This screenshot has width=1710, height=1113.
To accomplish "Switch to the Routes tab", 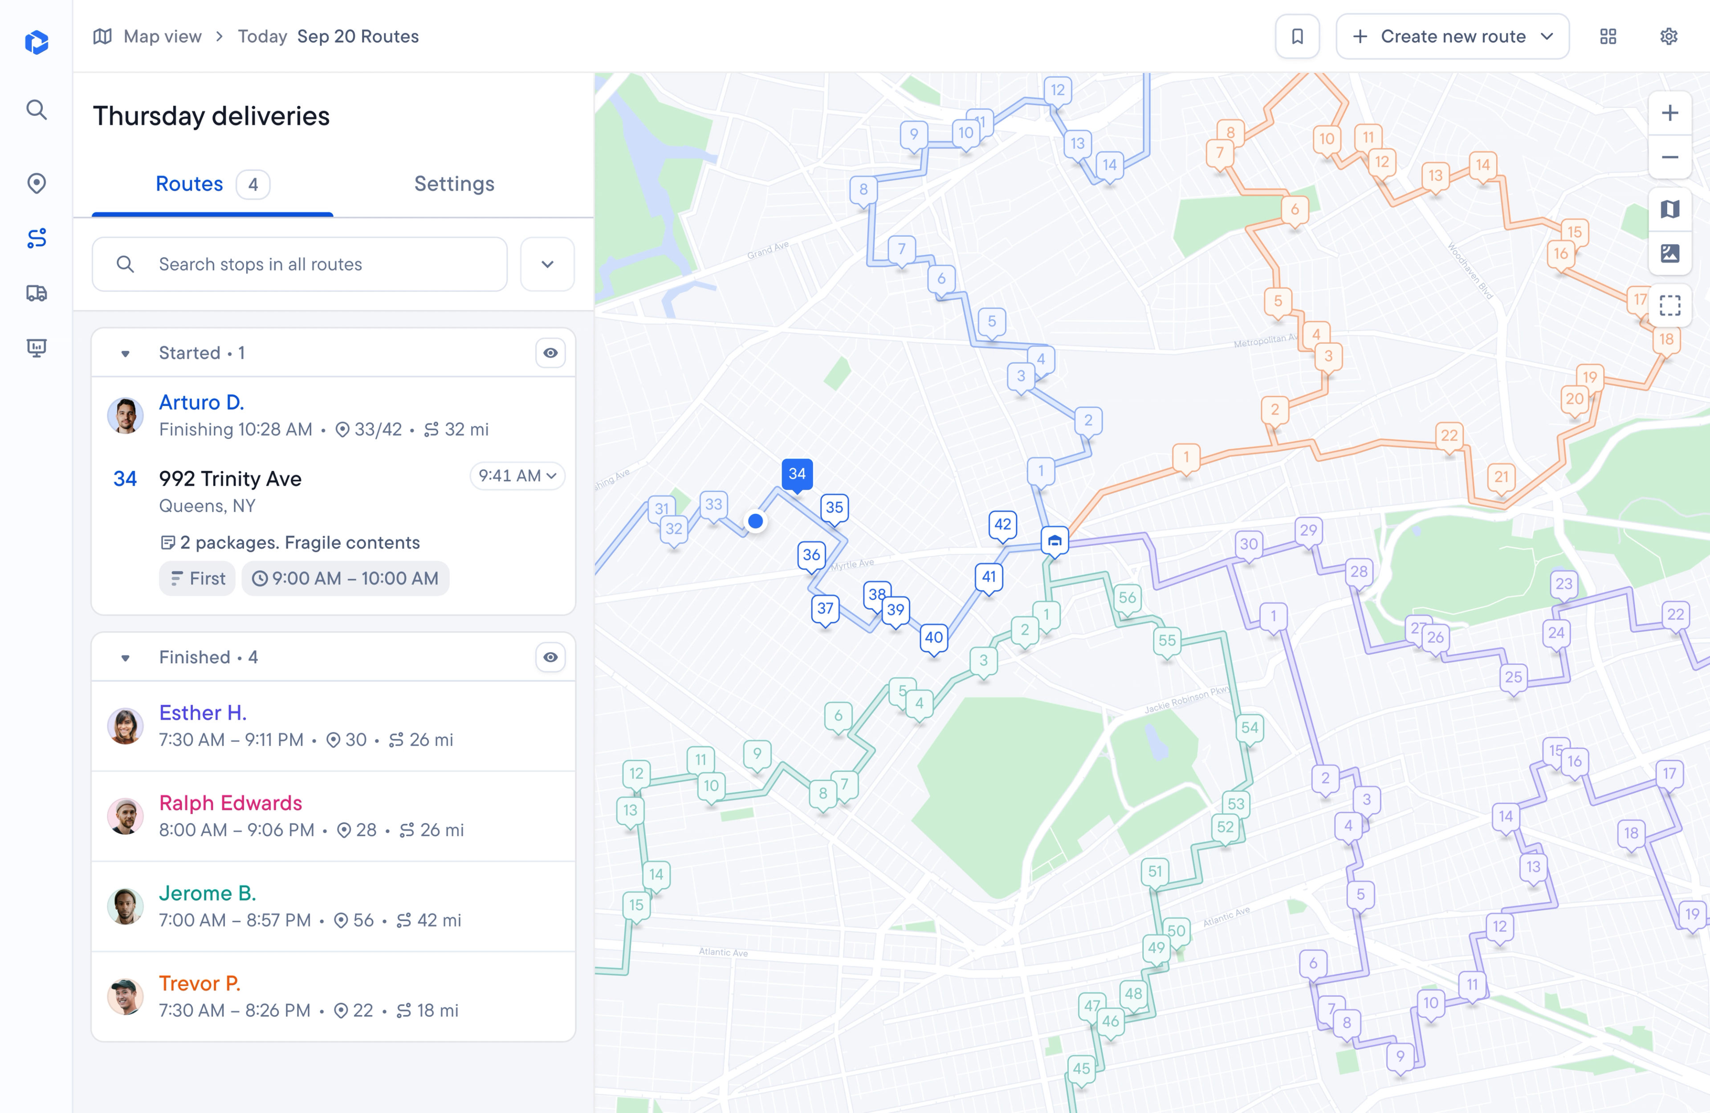I will [212, 185].
